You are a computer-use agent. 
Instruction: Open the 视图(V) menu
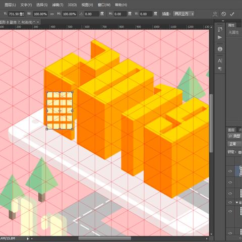[x=87, y=5]
